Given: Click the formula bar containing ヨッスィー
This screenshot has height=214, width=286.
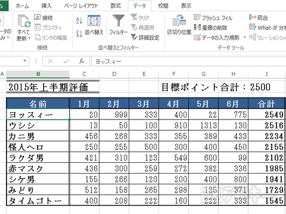Looking at the screenshot, I should tap(188, 61).
